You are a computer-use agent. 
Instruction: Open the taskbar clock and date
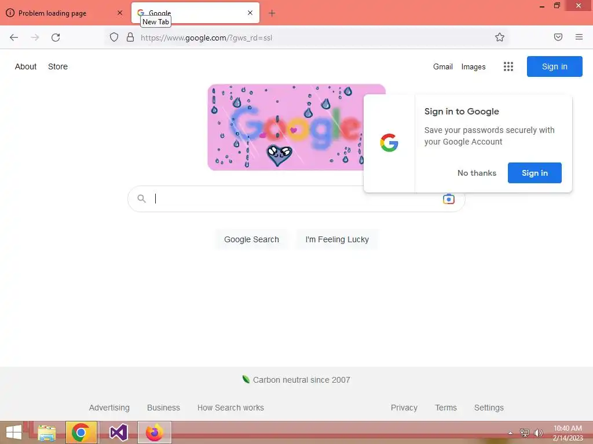coord(568,433)
